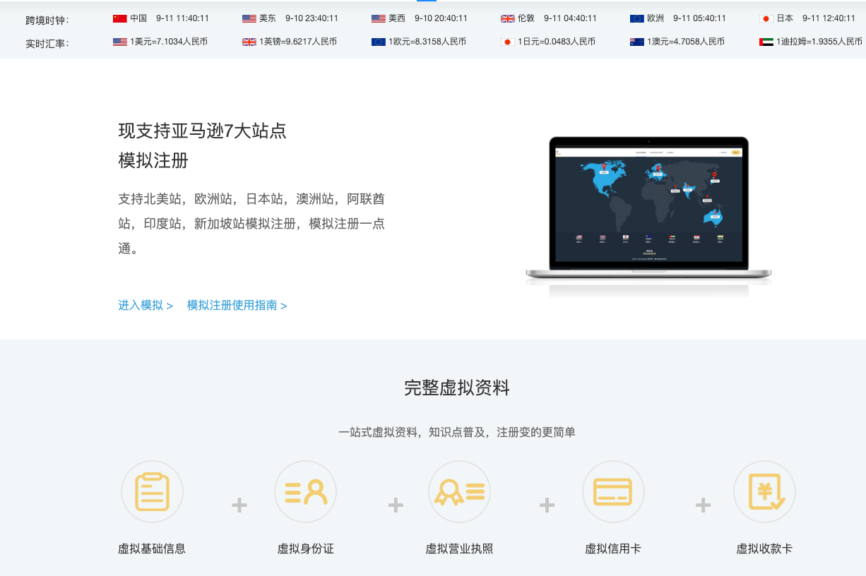Click the 欧洲 9-11 05:40:11 clock
Screen dimensions: 866x576
click(x=687, y=18)
